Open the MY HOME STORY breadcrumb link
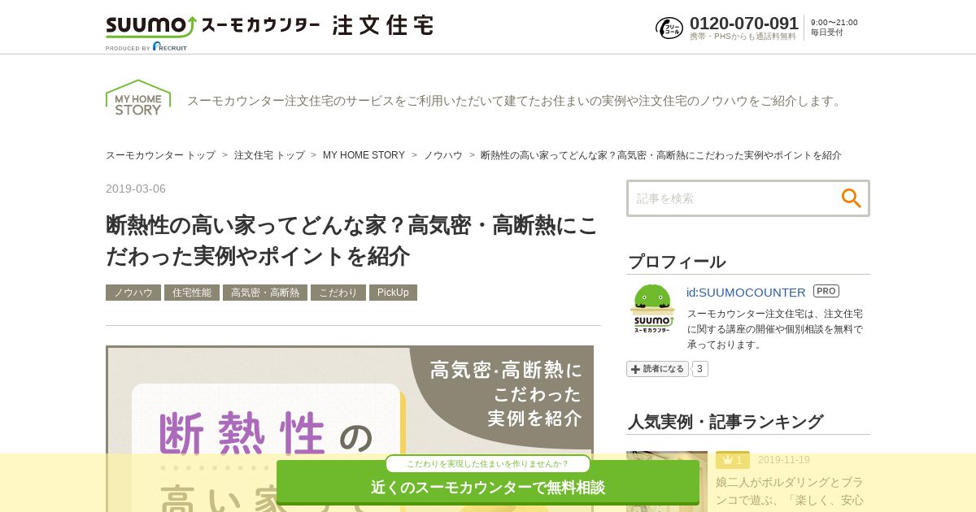976x512 pixels. point(364,155)
